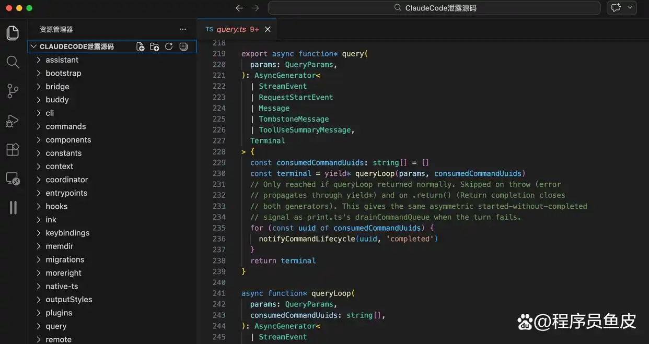Close the query.ts editor tab
649x344 pixels.
[x=268, y=29]
